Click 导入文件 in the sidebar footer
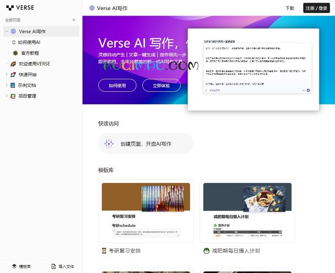The height and width of the screenshot is (273, 335). point(62,266)
